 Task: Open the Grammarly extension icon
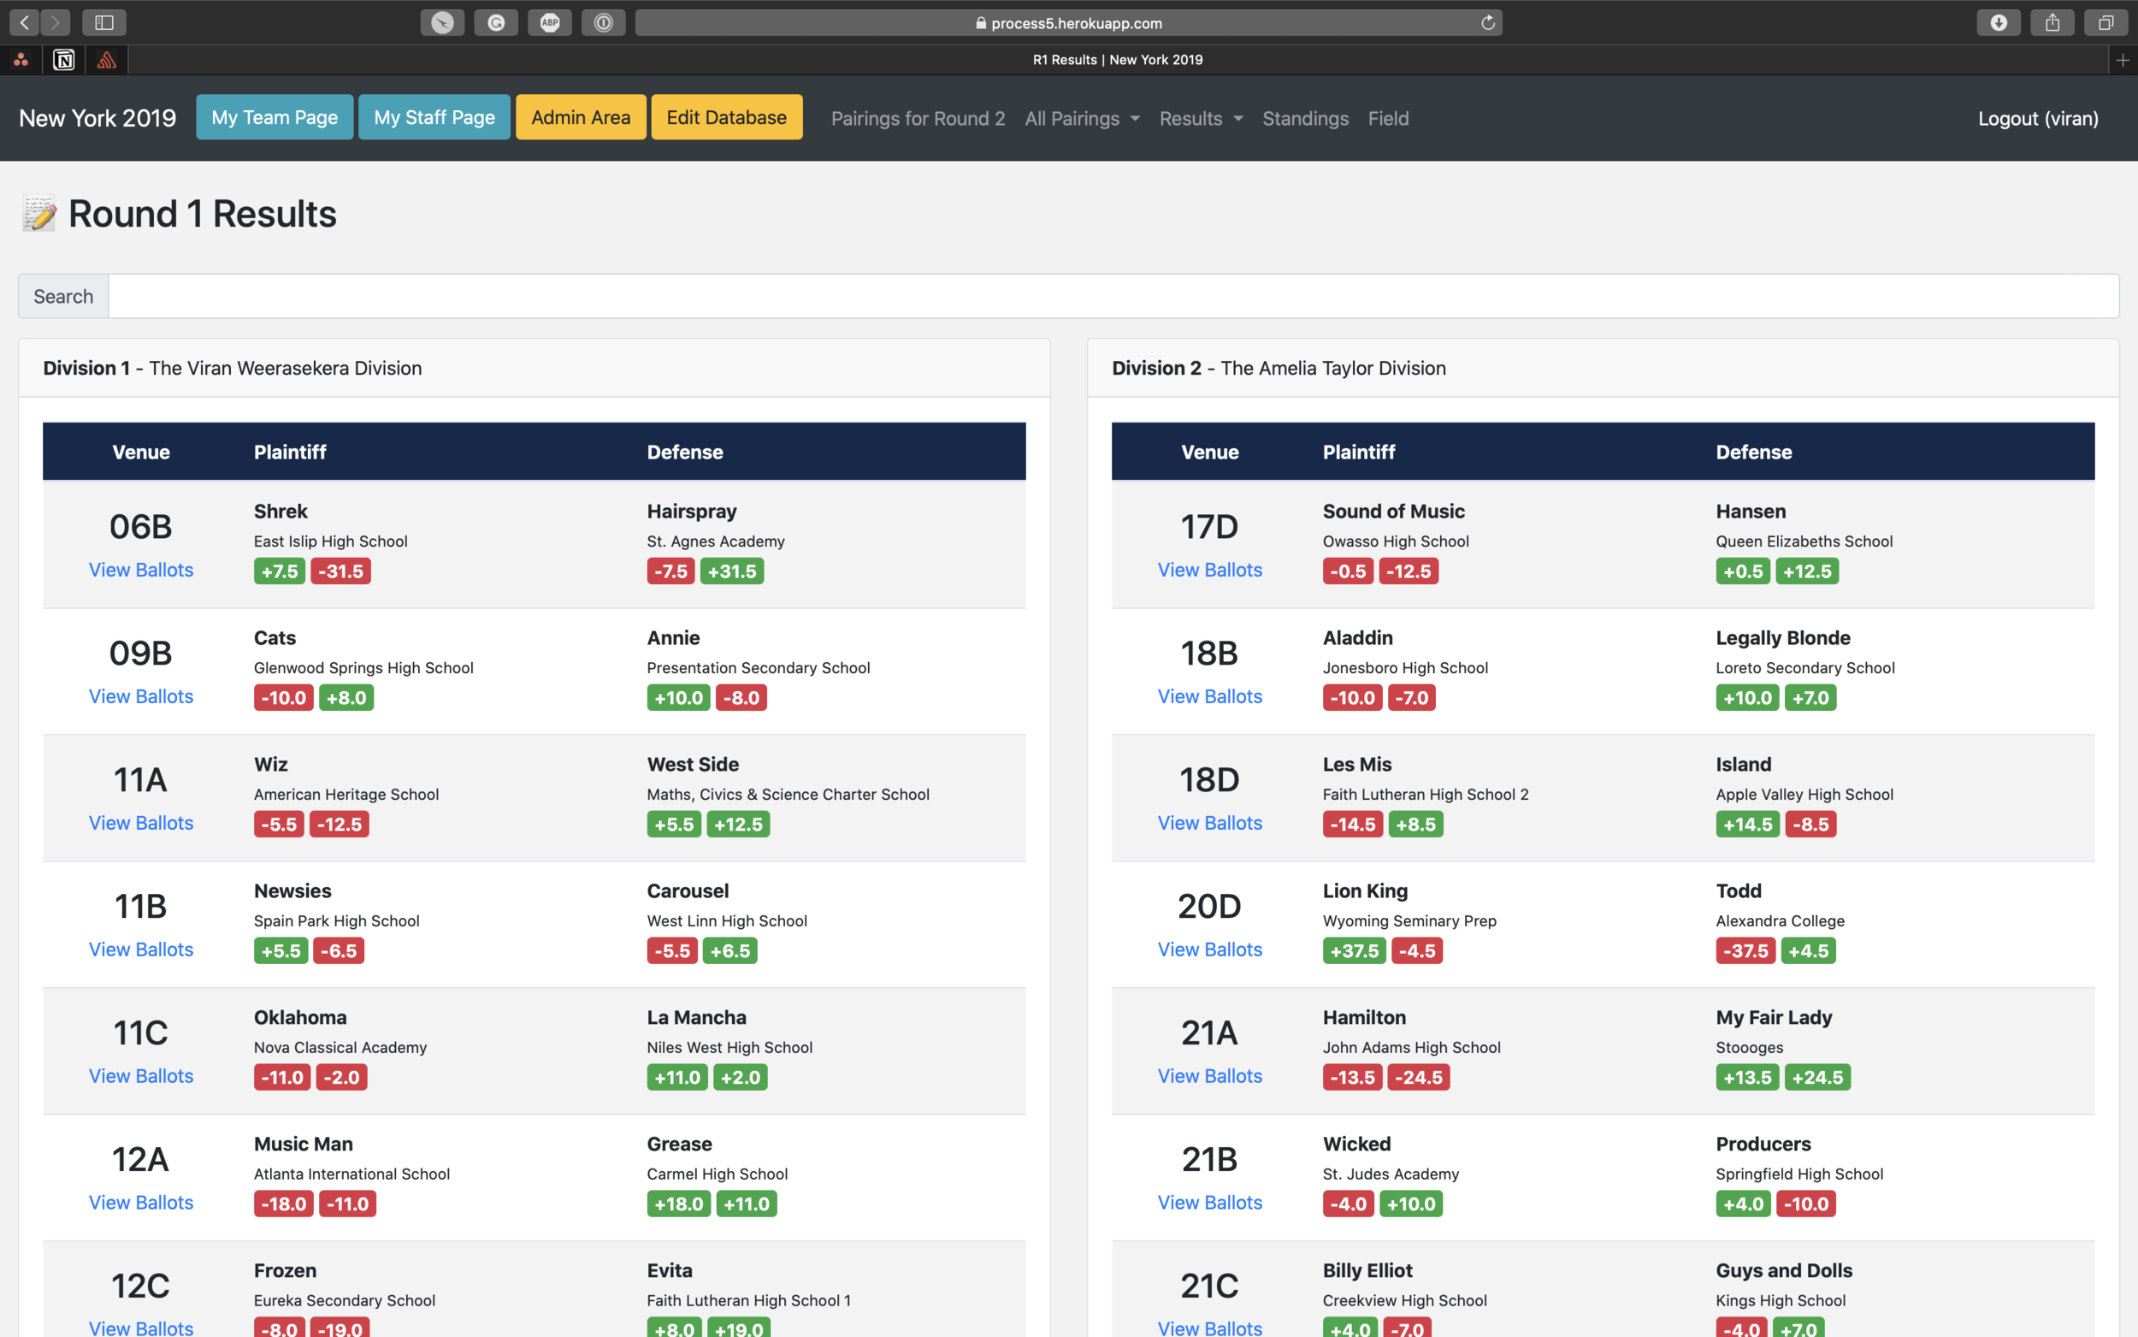coord(496,22)
